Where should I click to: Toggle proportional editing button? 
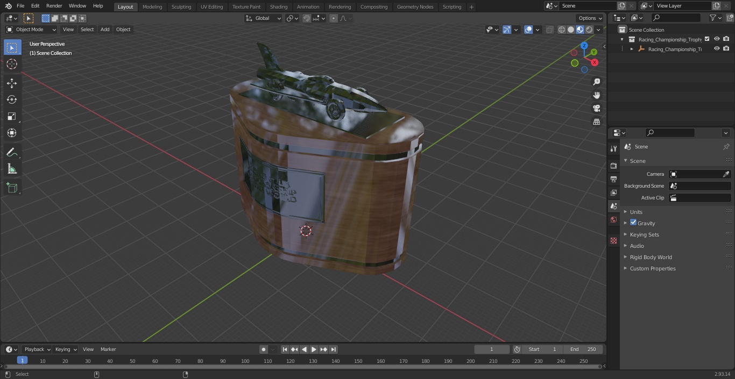tap(334, 18)
